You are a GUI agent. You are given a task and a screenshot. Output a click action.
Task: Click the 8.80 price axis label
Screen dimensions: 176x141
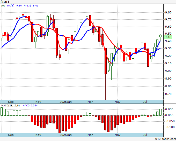168,86
